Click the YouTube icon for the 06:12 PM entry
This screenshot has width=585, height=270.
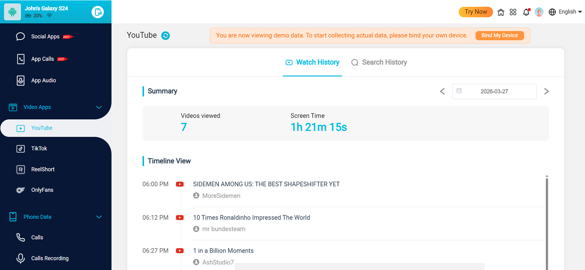pos(180,218)
